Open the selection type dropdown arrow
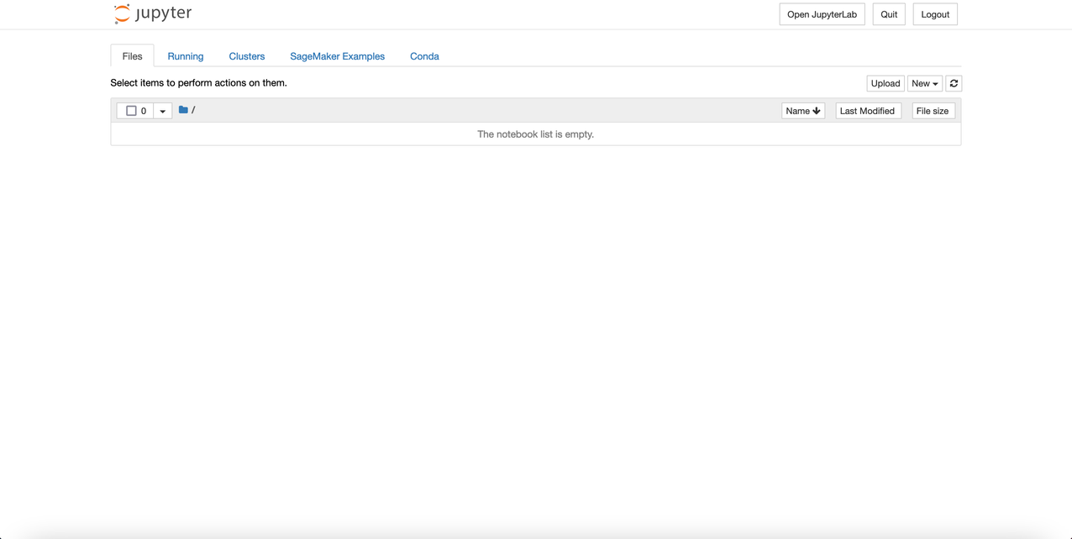This screenshot has width=1072, height=539. [x=163, y=111]
